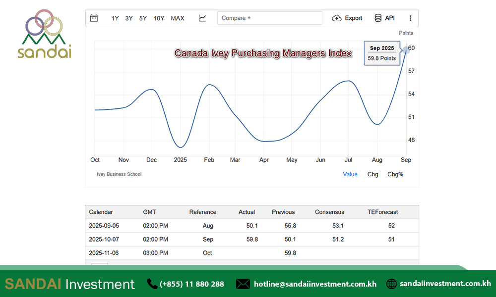Screen dimensions: 496x297
Task: Click the Export cloud download icon
Action: pos(337,18)
